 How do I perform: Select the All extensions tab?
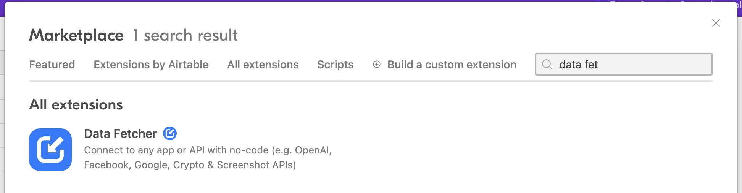263,65
